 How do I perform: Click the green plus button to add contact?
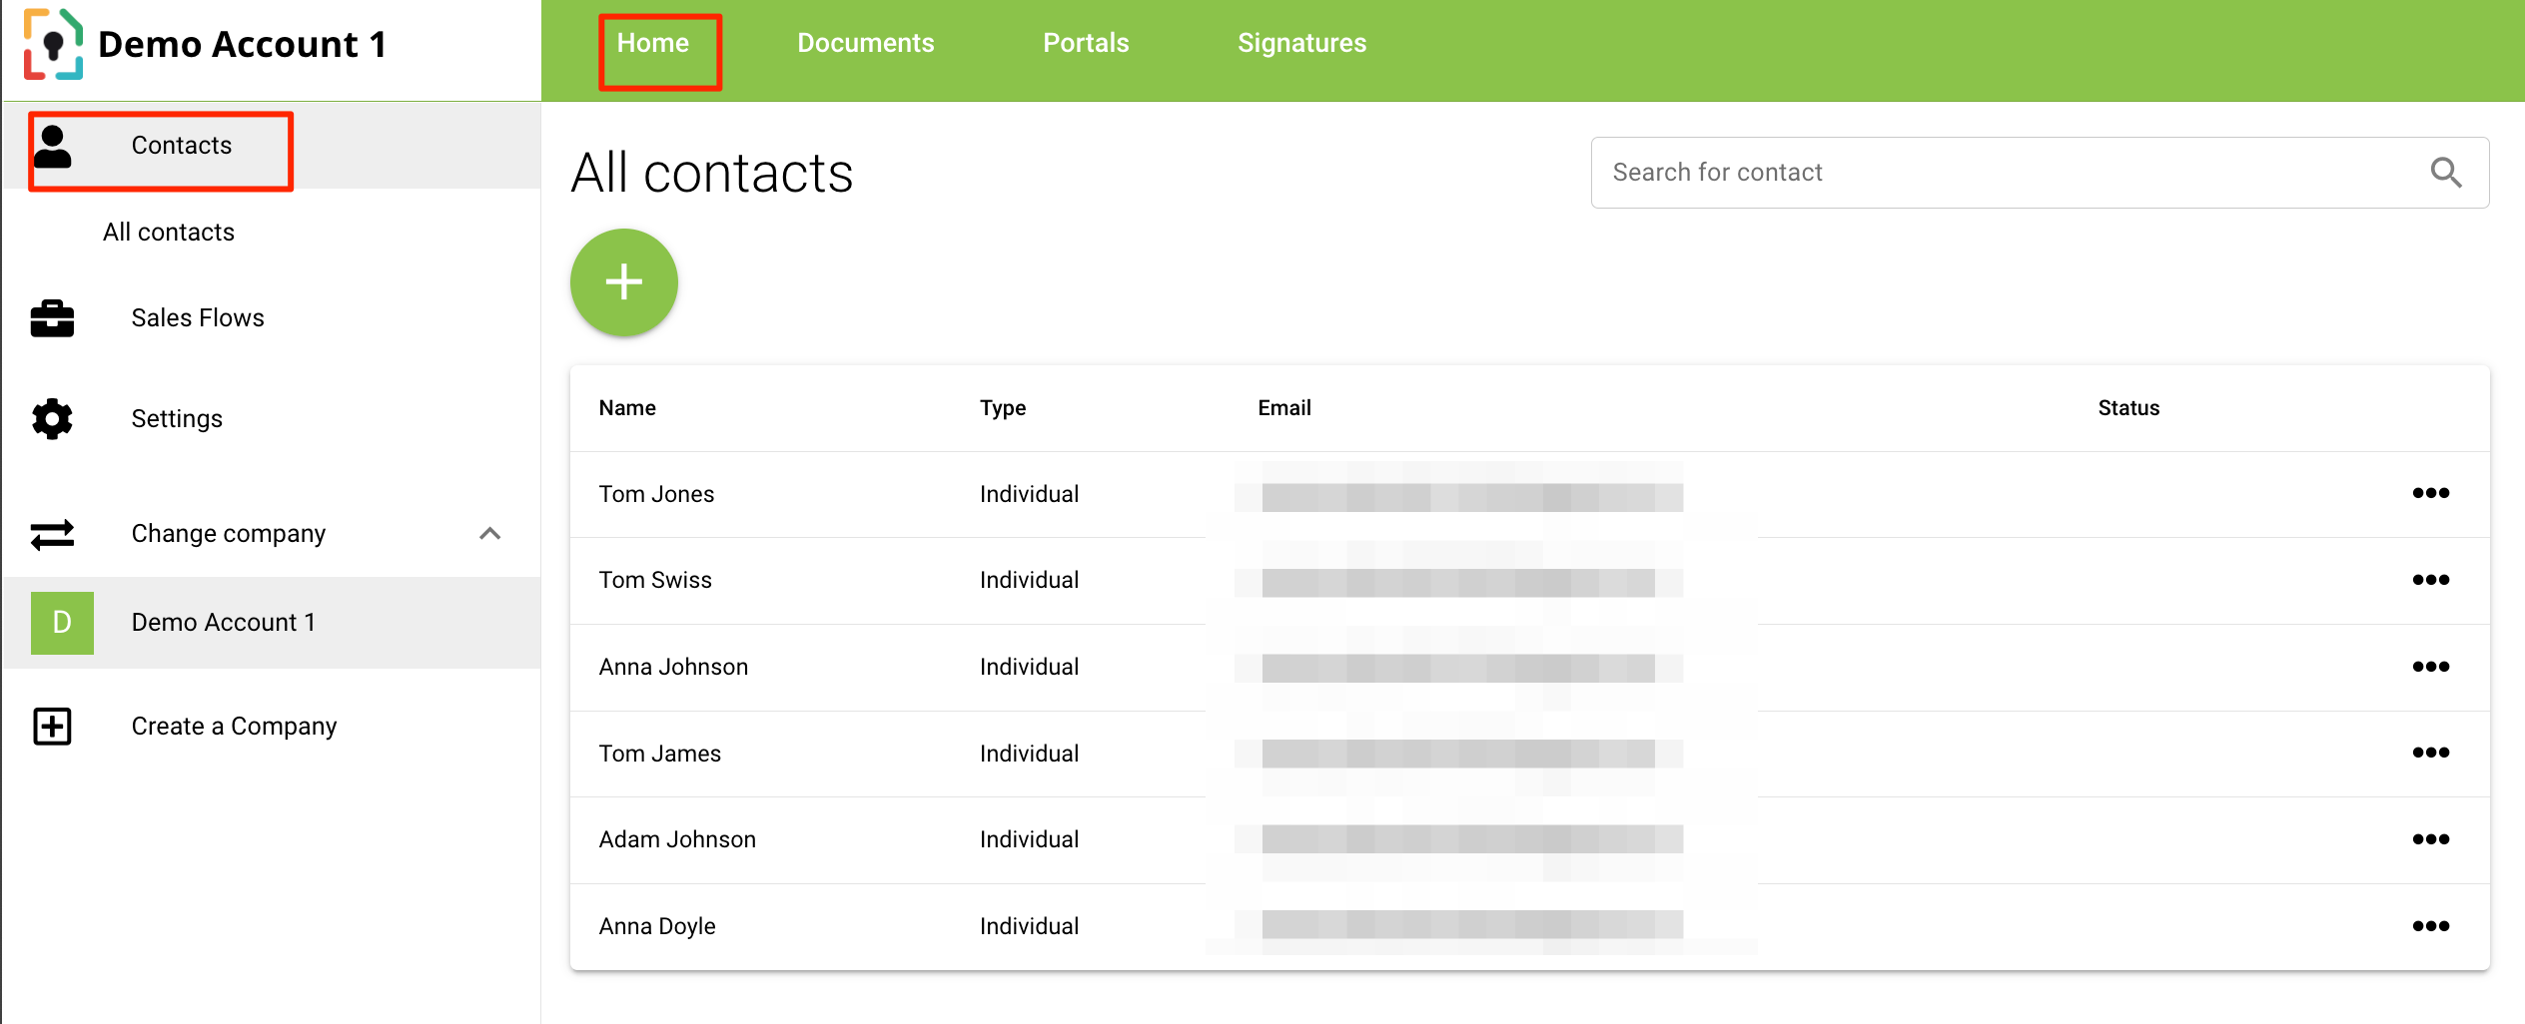tap(623, 282)
